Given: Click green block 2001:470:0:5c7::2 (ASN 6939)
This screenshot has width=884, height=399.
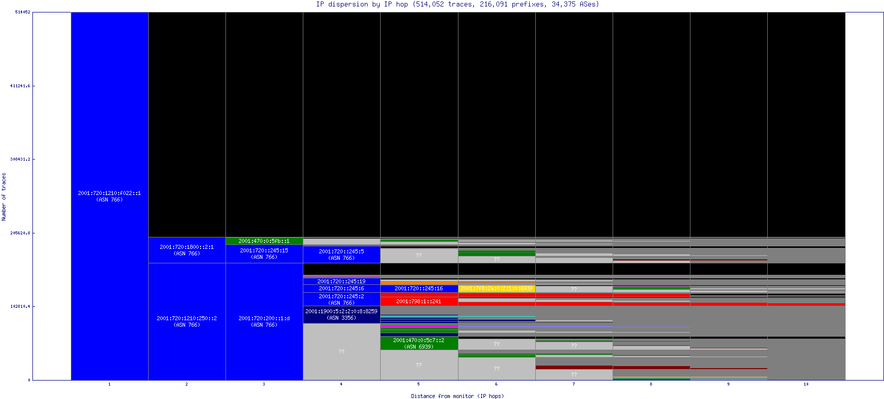Looking at the screenshot, I should pos(419,343).
